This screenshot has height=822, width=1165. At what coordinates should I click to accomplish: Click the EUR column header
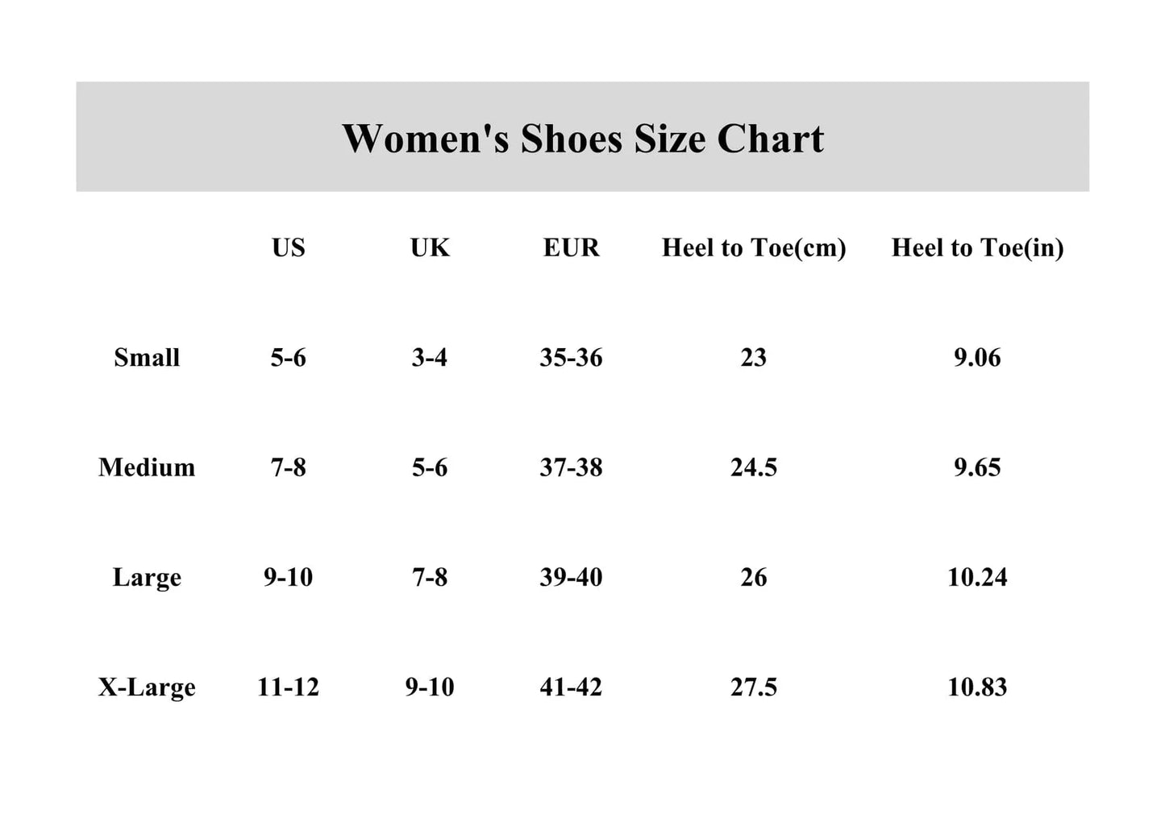(571, 247)
